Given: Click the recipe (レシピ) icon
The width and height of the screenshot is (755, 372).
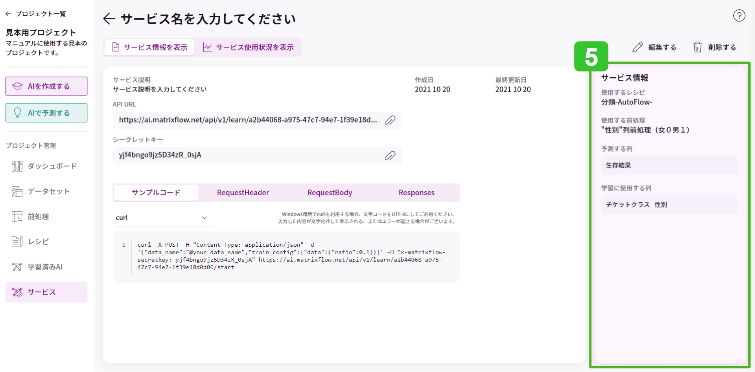Looking at the screenshot, I should coord(17,242).
